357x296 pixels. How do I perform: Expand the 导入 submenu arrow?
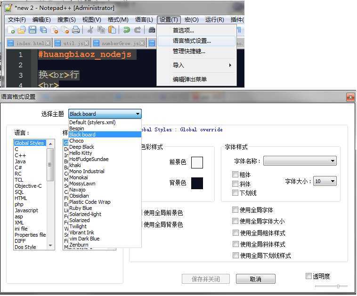(230, 65)
